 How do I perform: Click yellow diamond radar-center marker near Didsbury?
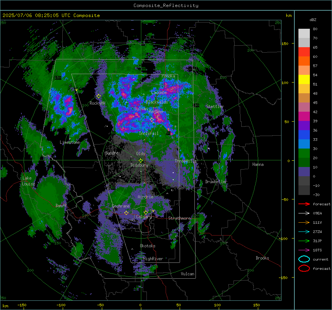point(141,160)
